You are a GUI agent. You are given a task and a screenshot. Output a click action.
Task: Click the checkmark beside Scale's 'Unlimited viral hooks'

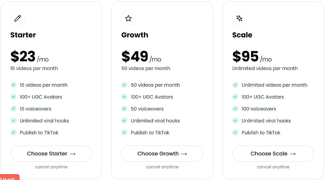[235, 121]
